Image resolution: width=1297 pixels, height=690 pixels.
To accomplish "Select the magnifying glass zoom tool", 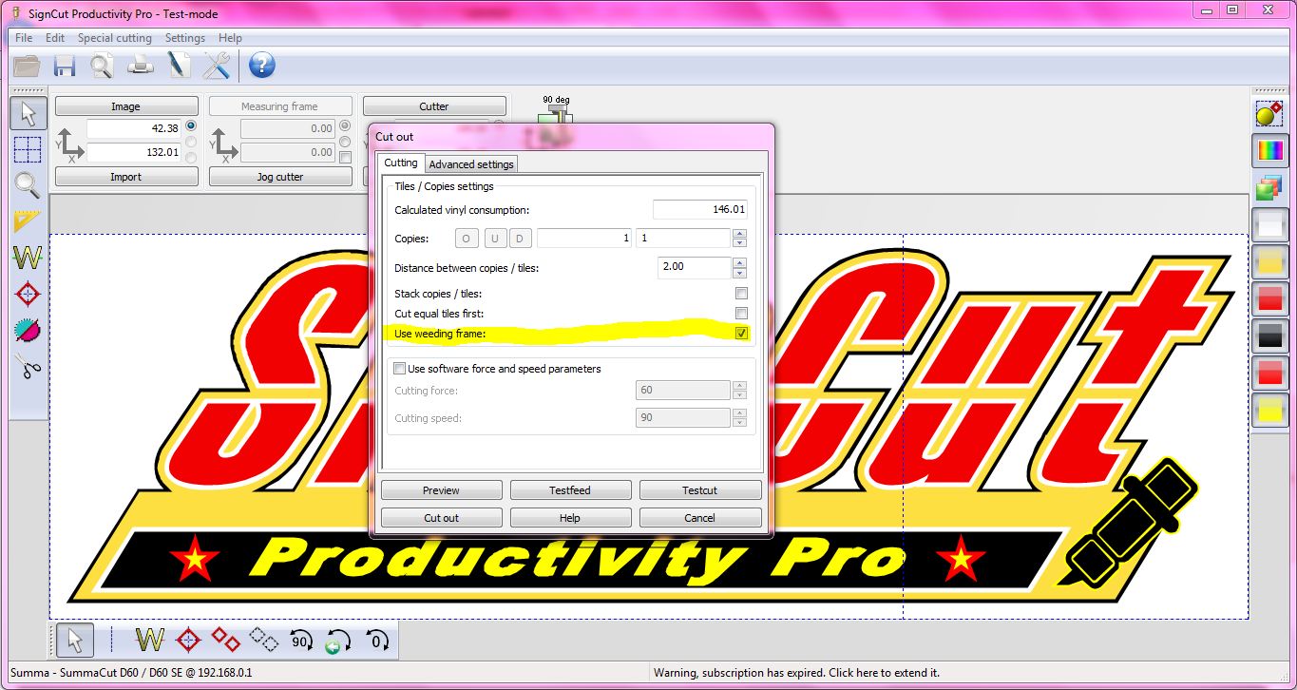I will [28, 184].
